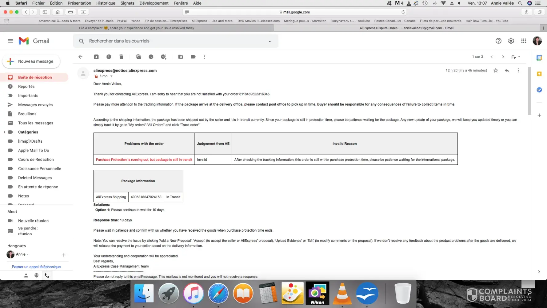Open the Gmail main menu hamburger
This screenshot has width=547, height=308.
pyautogui.click(x=10, y=41)
